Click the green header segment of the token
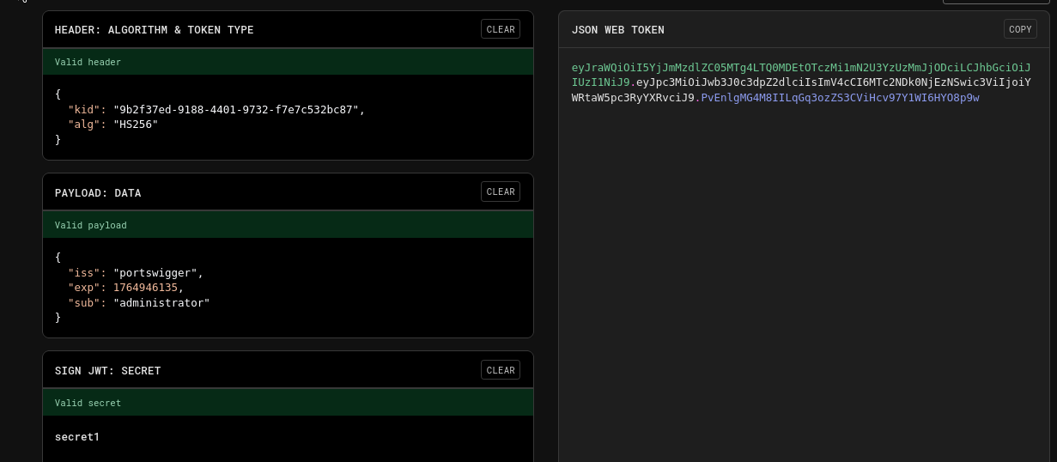The width and height of the screenshot is (1057, 462). [773, 67]
